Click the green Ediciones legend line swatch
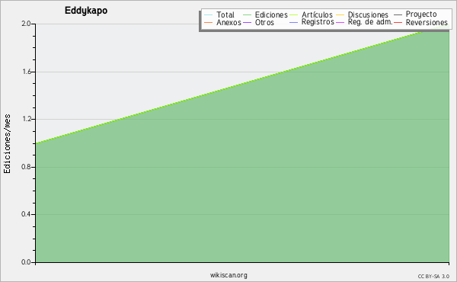457x282 pixels. pyautogui.click(x=247, y=15)
